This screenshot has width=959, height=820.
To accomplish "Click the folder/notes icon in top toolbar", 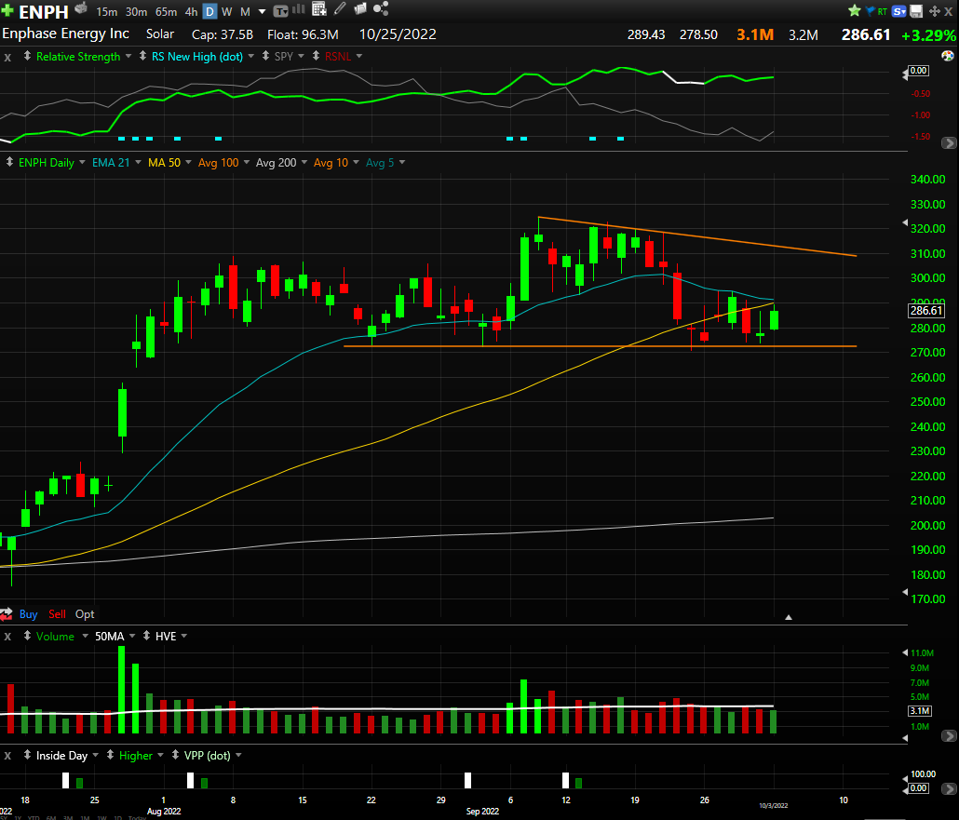I will click(360, 8).
